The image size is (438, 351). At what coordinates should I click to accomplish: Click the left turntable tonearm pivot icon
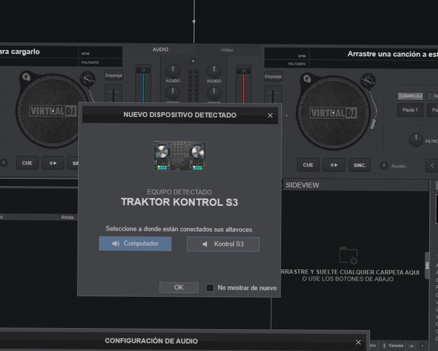pyautogui.click(x=87, y=79)
